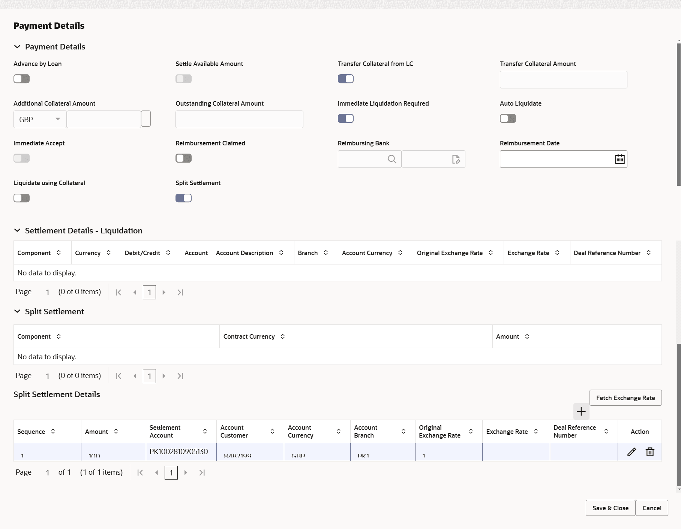
Task: Collapse the Split Settlement section
Action: 17,311
